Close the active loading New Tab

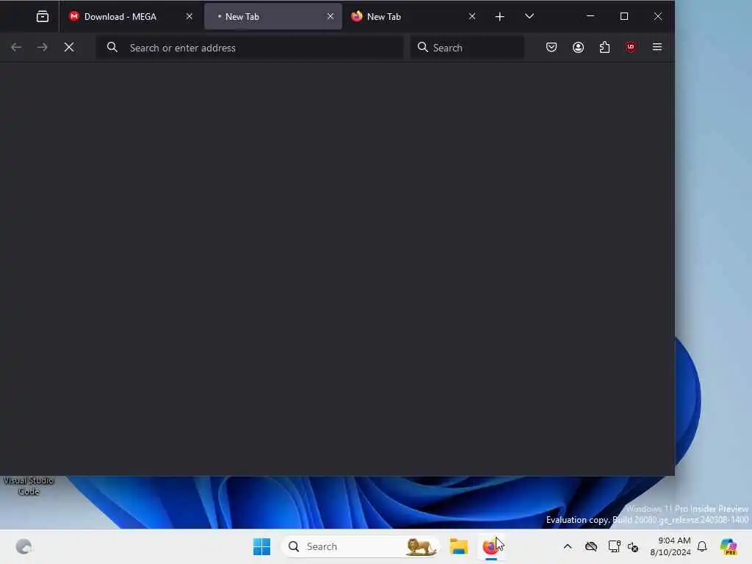pyautogui.click(x=330, y=17)
